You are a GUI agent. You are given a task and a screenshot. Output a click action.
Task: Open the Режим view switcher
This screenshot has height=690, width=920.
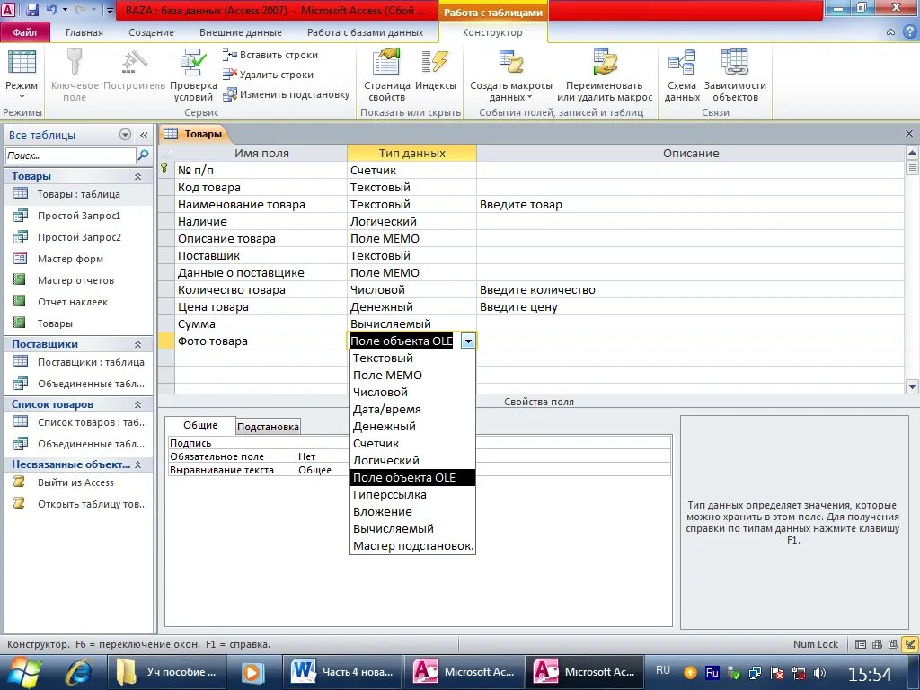point(22,75)
